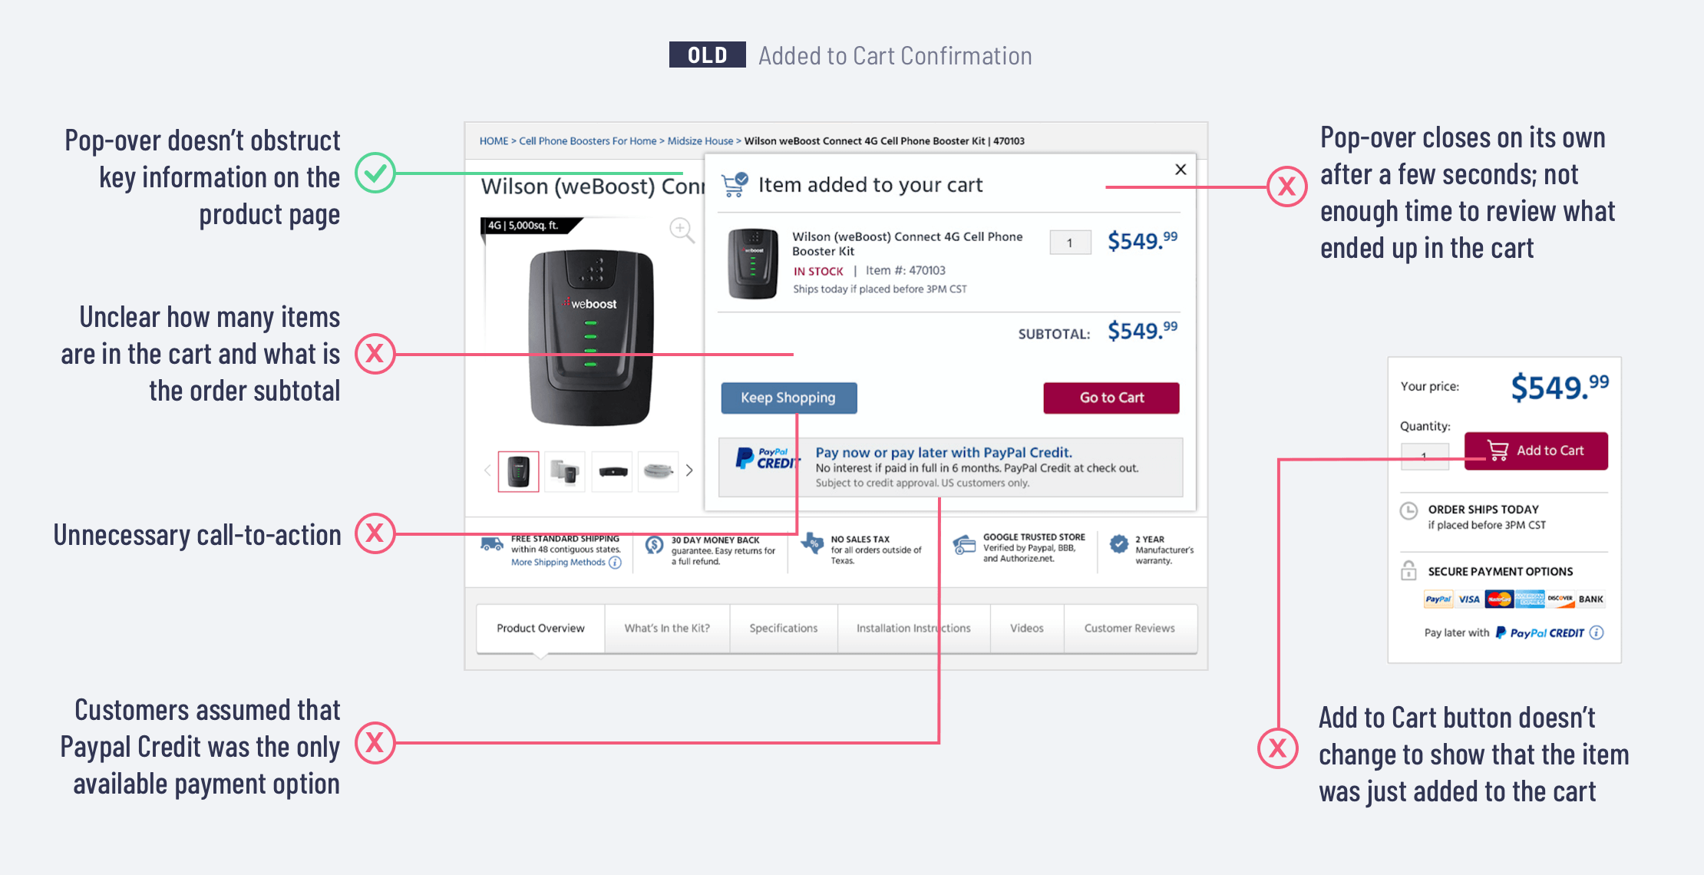Open the Midsize House breadcrumb link
The height and width of the screenshot is (875, 1704).
click(x=700, y=141)
